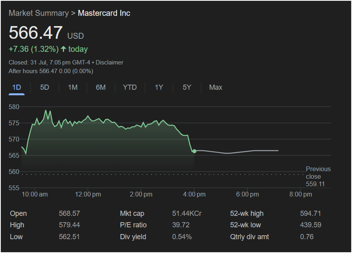Click the Qtrly div amt label
The width and height of the screenshot is (352, 253).
(250, 237)
